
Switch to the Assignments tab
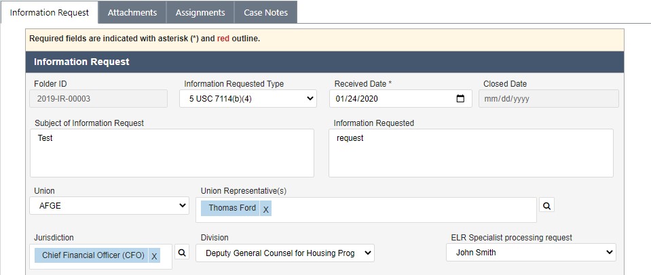200,12
